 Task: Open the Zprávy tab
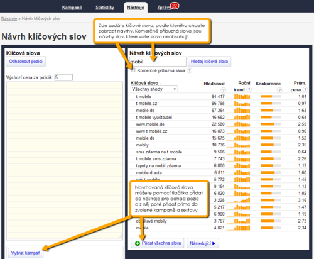pyautogui.click(x=165, y=8)
